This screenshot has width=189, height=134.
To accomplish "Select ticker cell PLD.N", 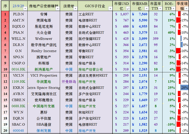I will tap(18, 14).
